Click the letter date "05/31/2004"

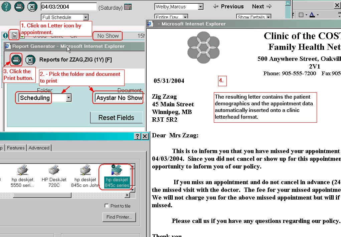coord(169,81)
